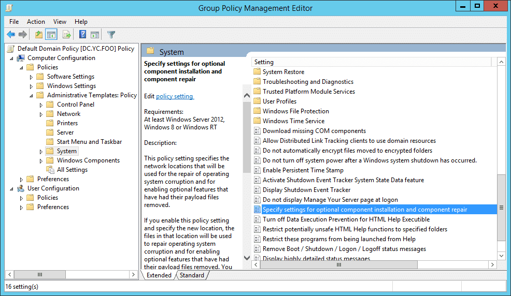Screen dimensions: 511x296
Task: Open the Action menu
Action: click(36, 22)
